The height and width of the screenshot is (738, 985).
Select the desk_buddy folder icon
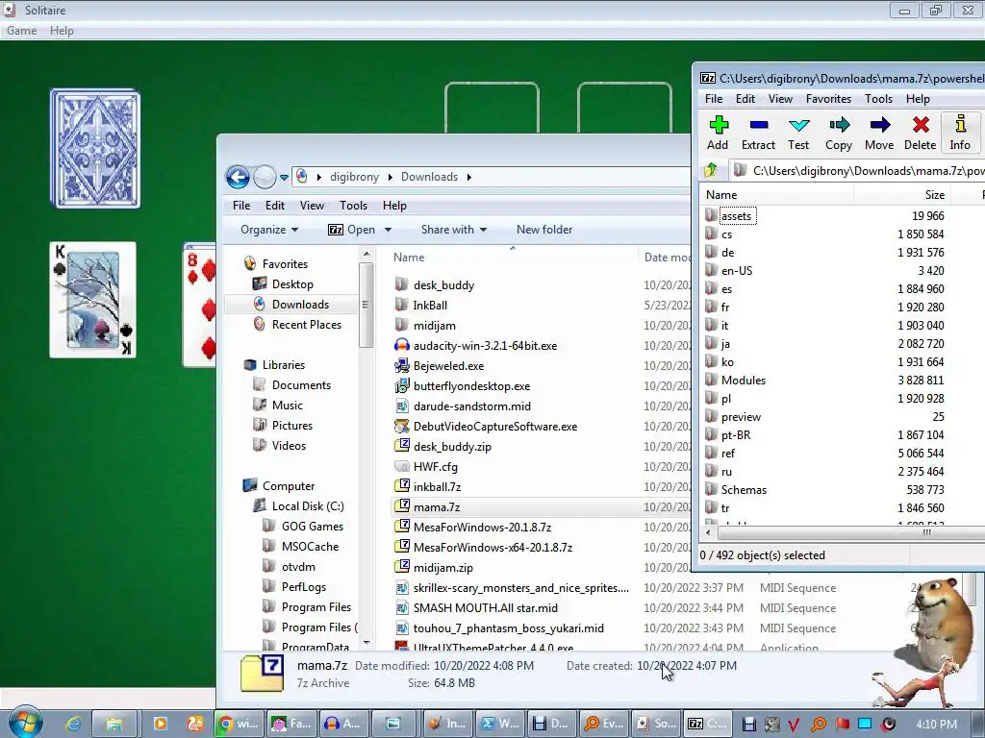[x=401, y=284]
